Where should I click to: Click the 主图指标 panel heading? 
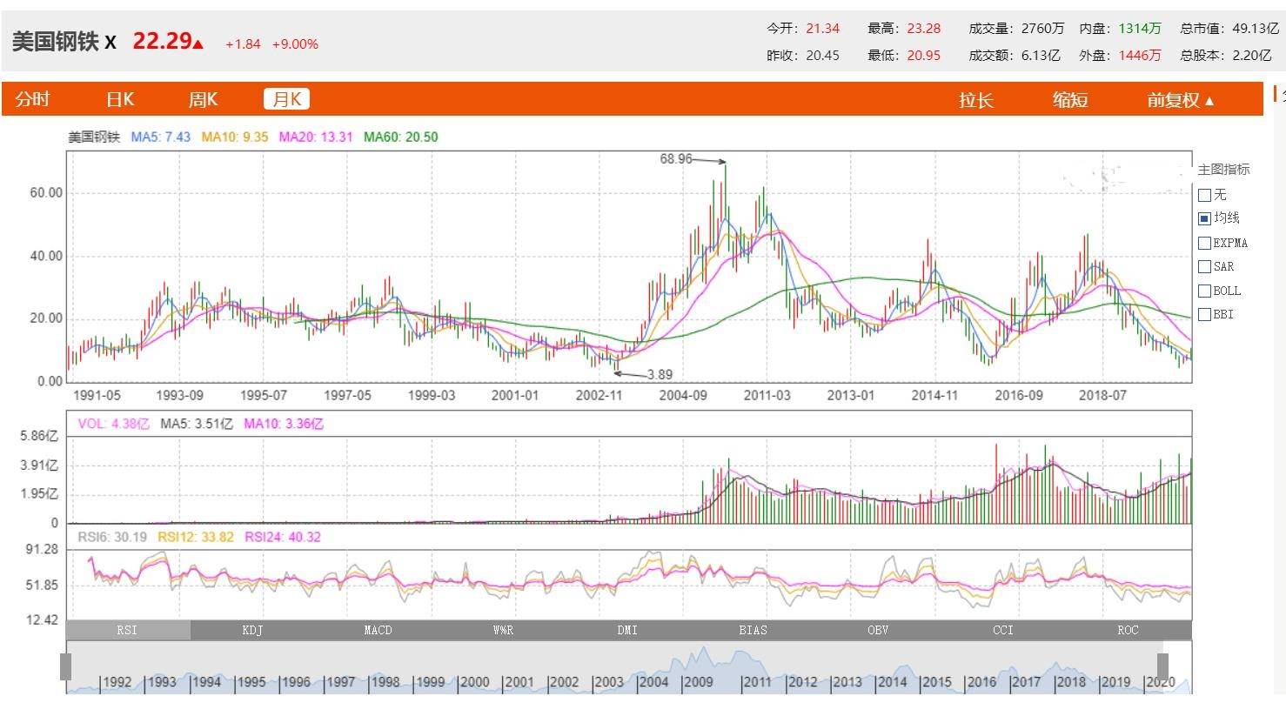[x=1223, y=170]
